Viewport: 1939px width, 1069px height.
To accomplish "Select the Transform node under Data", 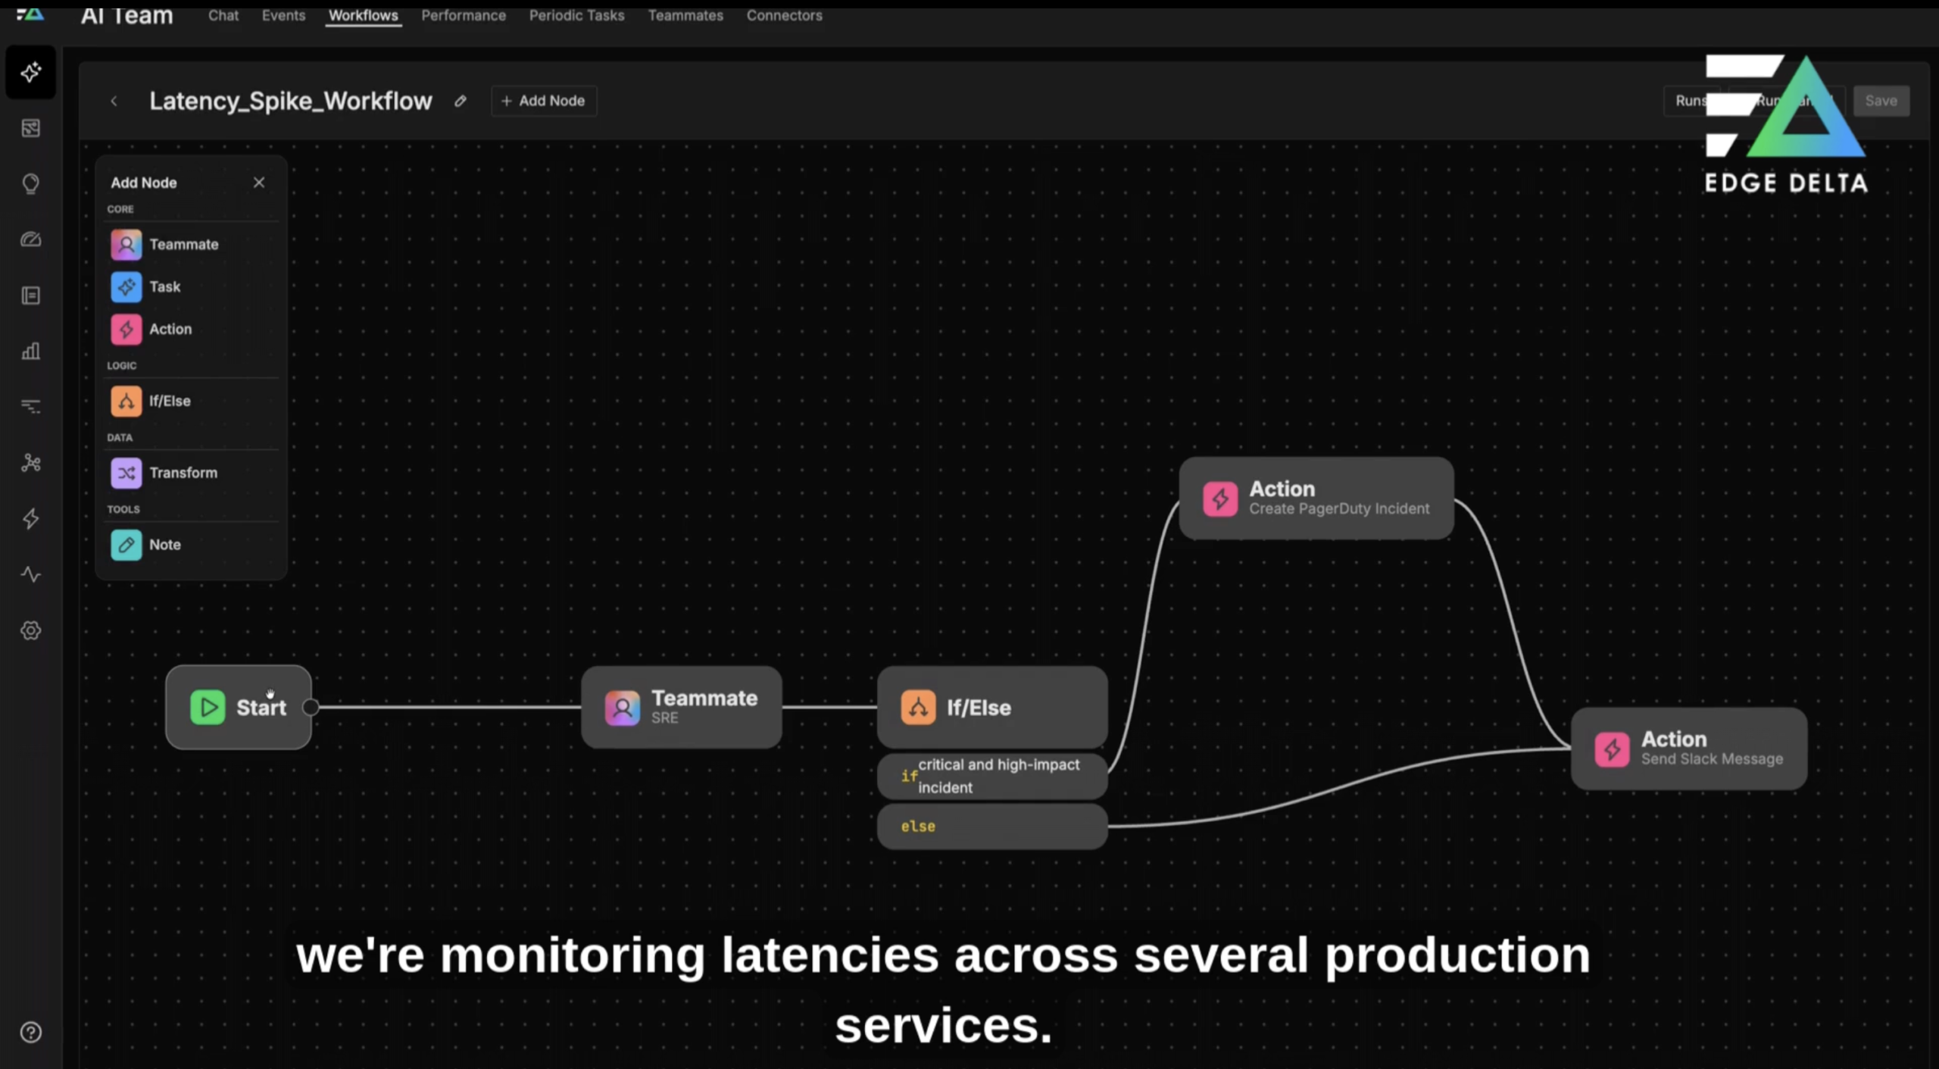I will coord(184,472).
